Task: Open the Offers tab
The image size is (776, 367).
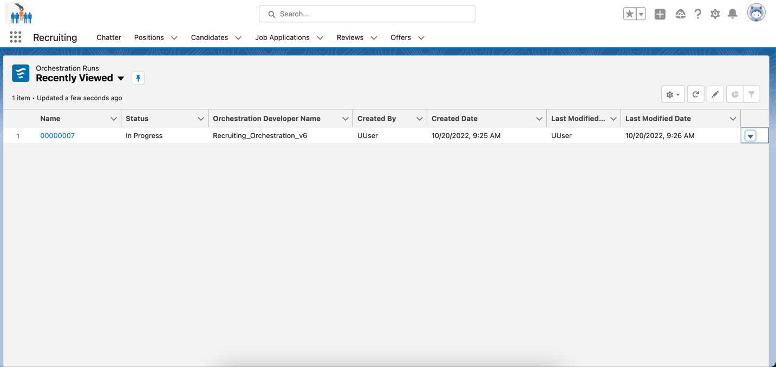Action: [x=401, y=37]
